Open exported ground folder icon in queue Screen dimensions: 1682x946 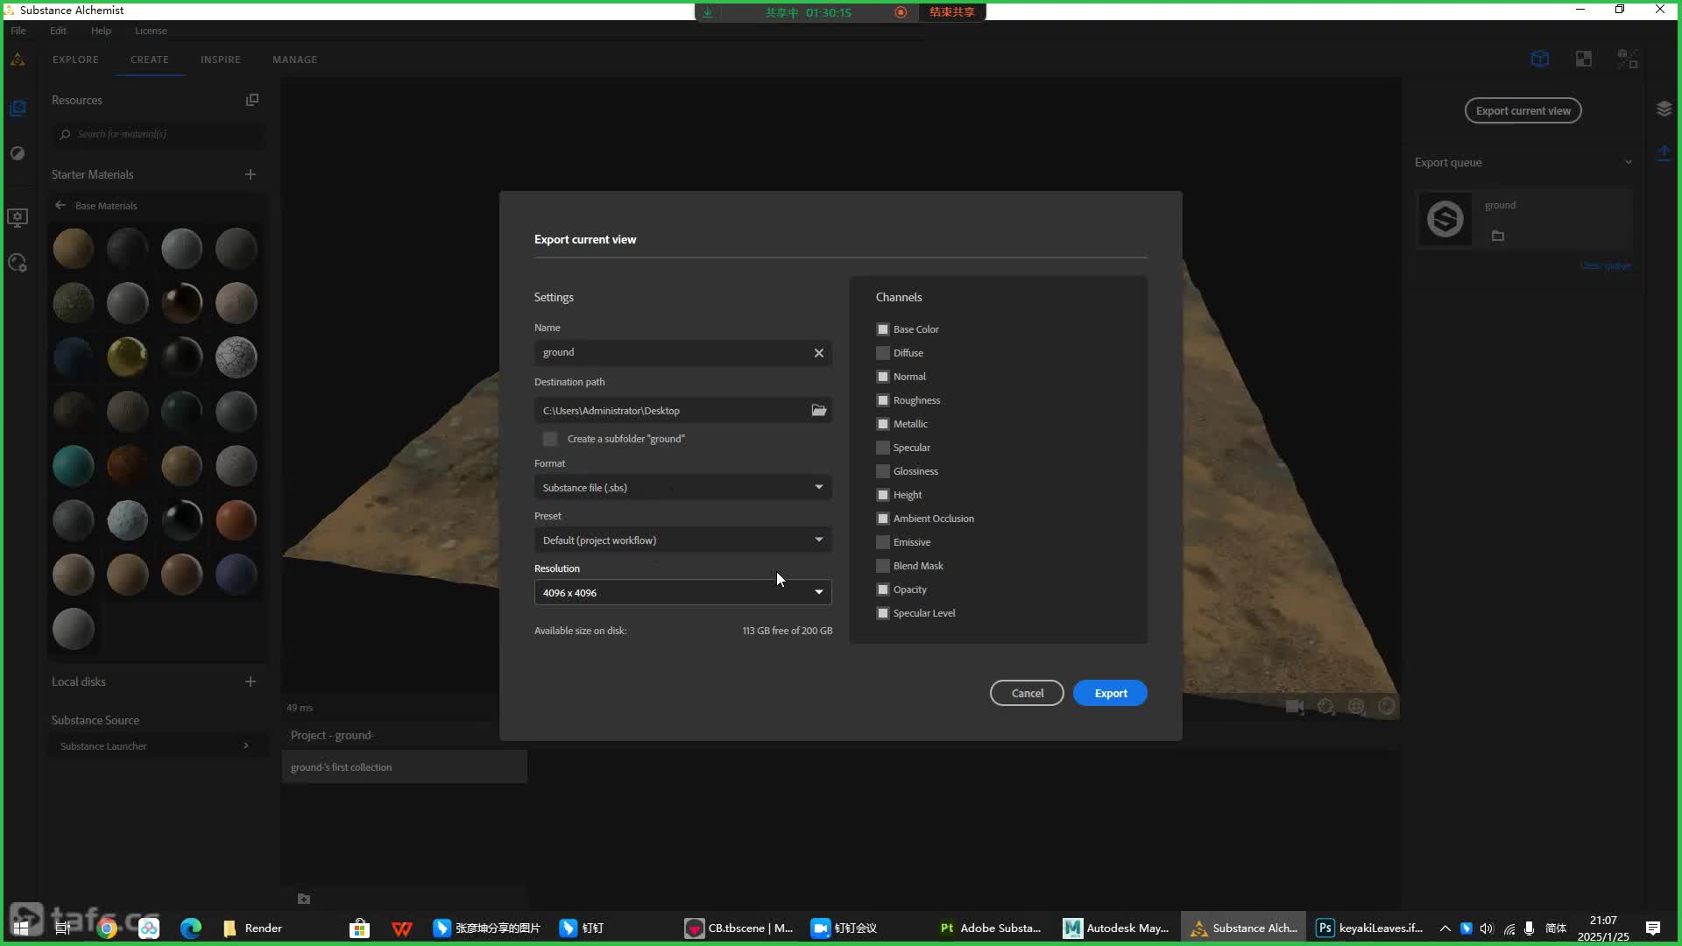(1498, 236)
